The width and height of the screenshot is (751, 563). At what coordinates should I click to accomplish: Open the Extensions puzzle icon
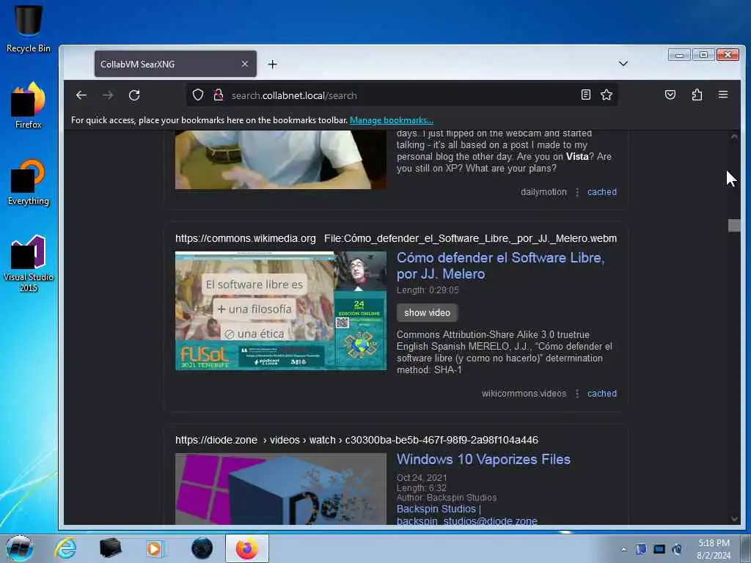pos(697,95)
